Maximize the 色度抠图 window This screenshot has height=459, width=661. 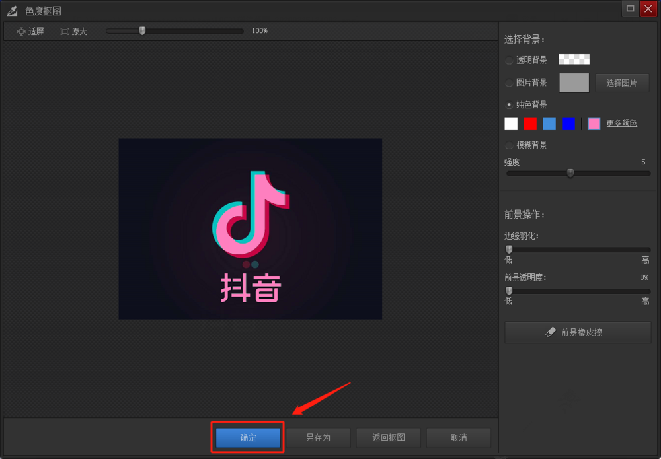pyautogui.click(x=630, y=9)
